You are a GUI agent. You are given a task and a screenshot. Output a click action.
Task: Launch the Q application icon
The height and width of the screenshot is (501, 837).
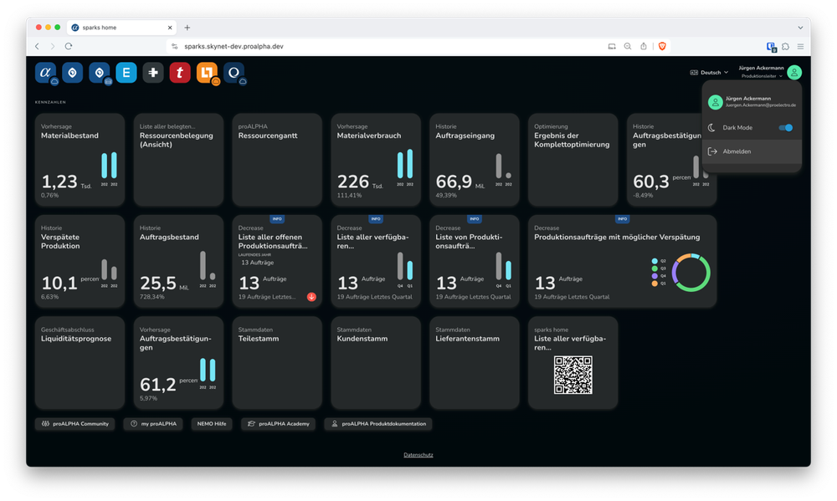point(234,73)
